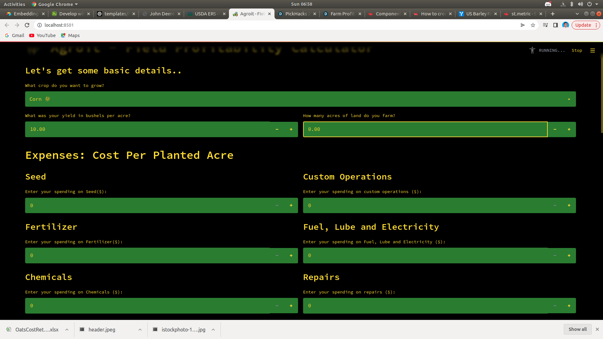Viewport: 603px width, 339px height.
Task: Open Chrome side panel icon
Action: click(556, 25)
